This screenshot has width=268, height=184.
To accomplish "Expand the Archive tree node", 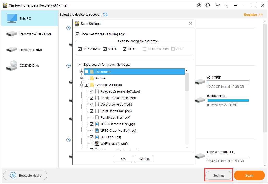I will (82, 78).
